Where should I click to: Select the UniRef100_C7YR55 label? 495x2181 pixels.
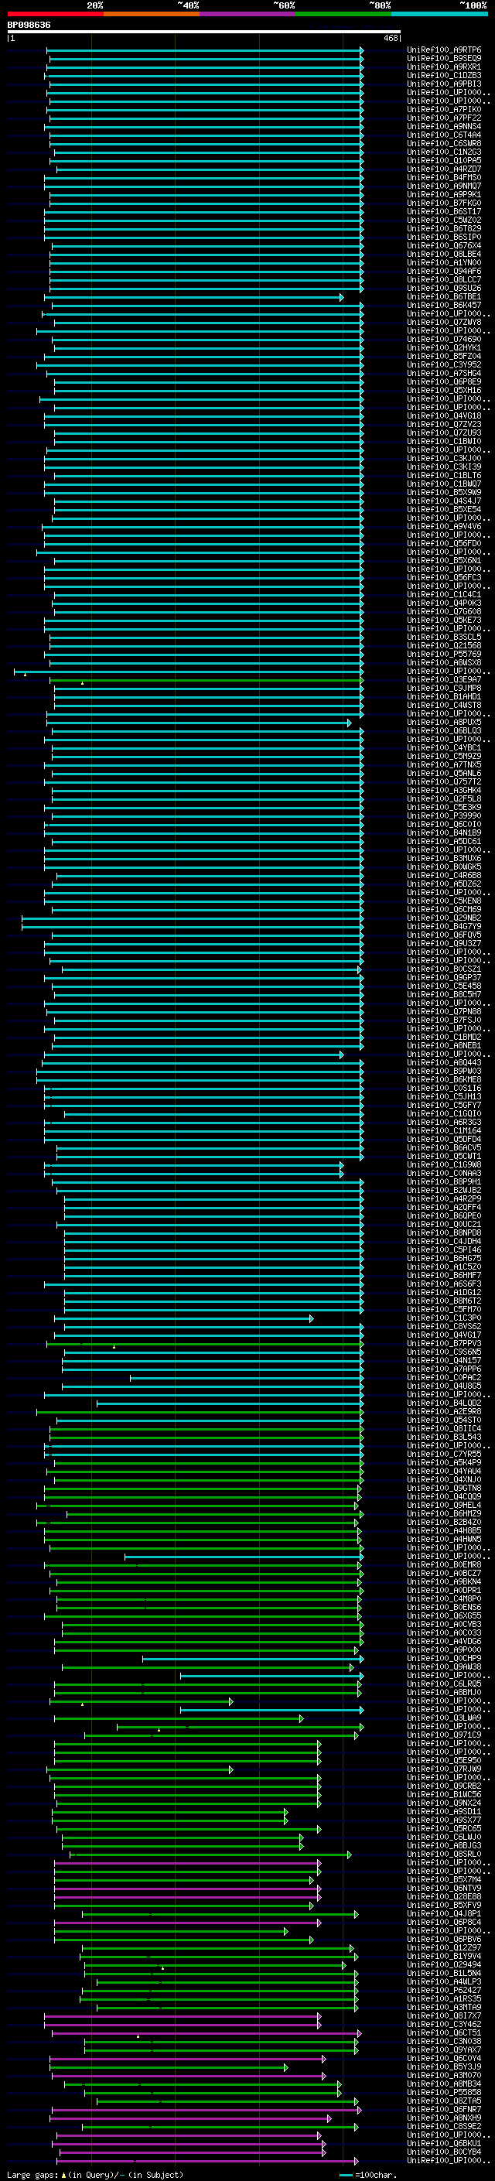pyautogui.click(x=443, y=1454)
